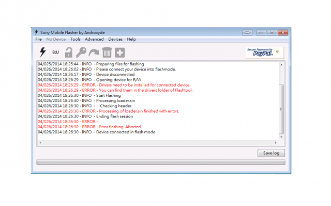Screen dimensions: 331x206
Task: Open the No Device menu
Action: pyautogui.click(x=56, y=39)
